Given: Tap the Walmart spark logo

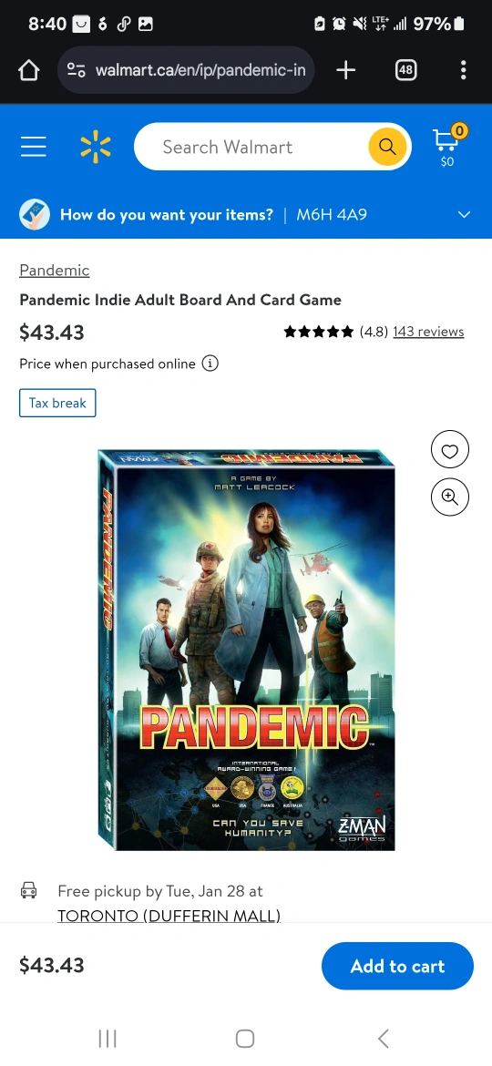Looking at the screenshot, I should coord(95,147).
